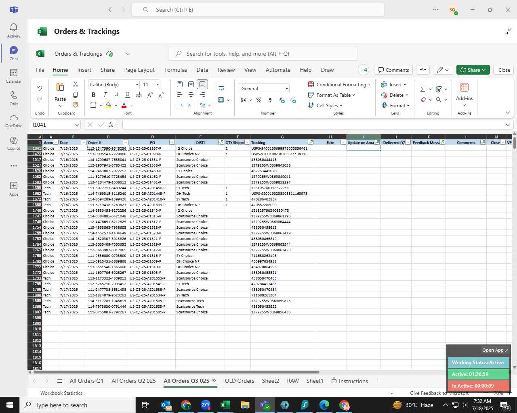Click the green Share button
This screenshot has height=413, width=517.
pyautogui.click(x=473, y=70)
